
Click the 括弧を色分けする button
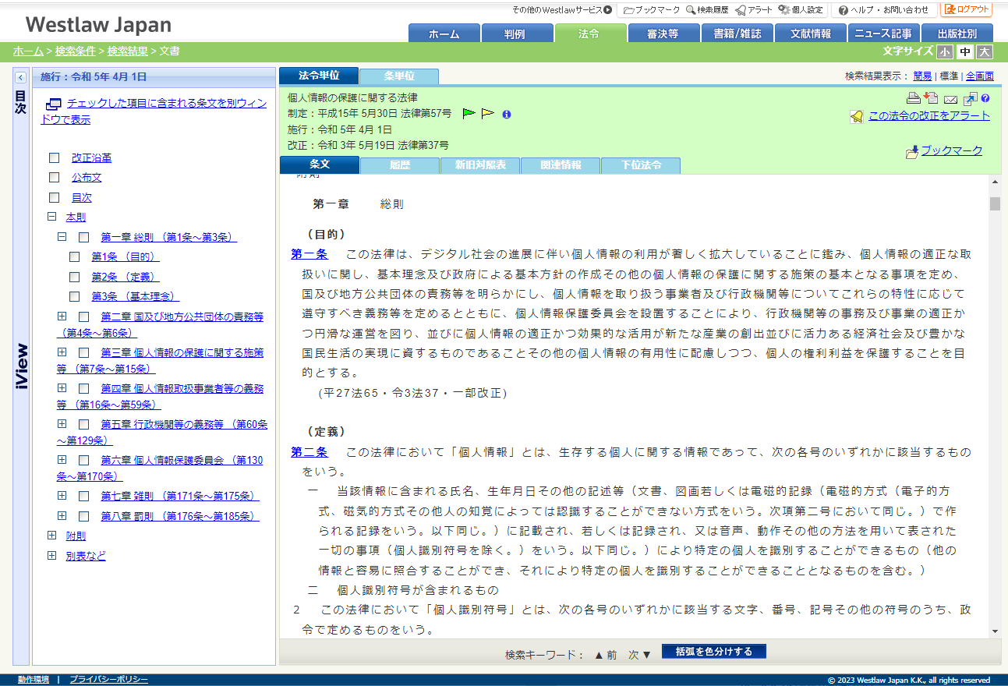pyautogui.click(x=714, y=652)
